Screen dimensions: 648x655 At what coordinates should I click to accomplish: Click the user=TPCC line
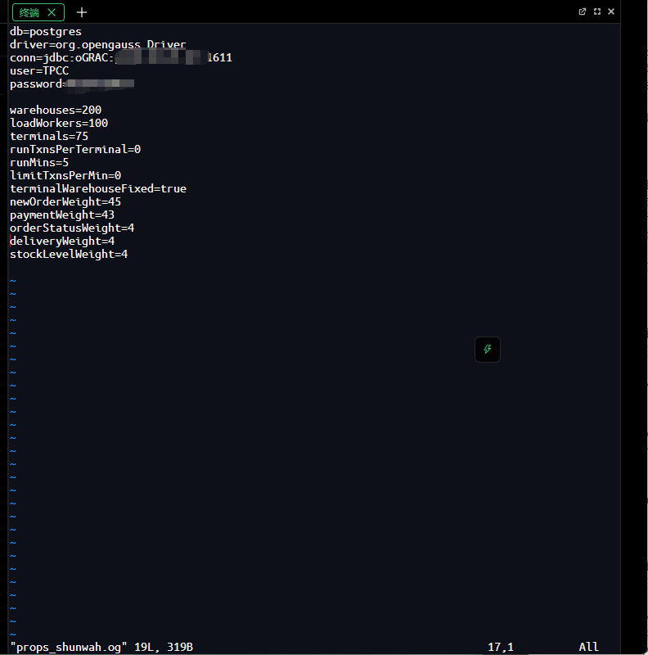click(39, 71)
